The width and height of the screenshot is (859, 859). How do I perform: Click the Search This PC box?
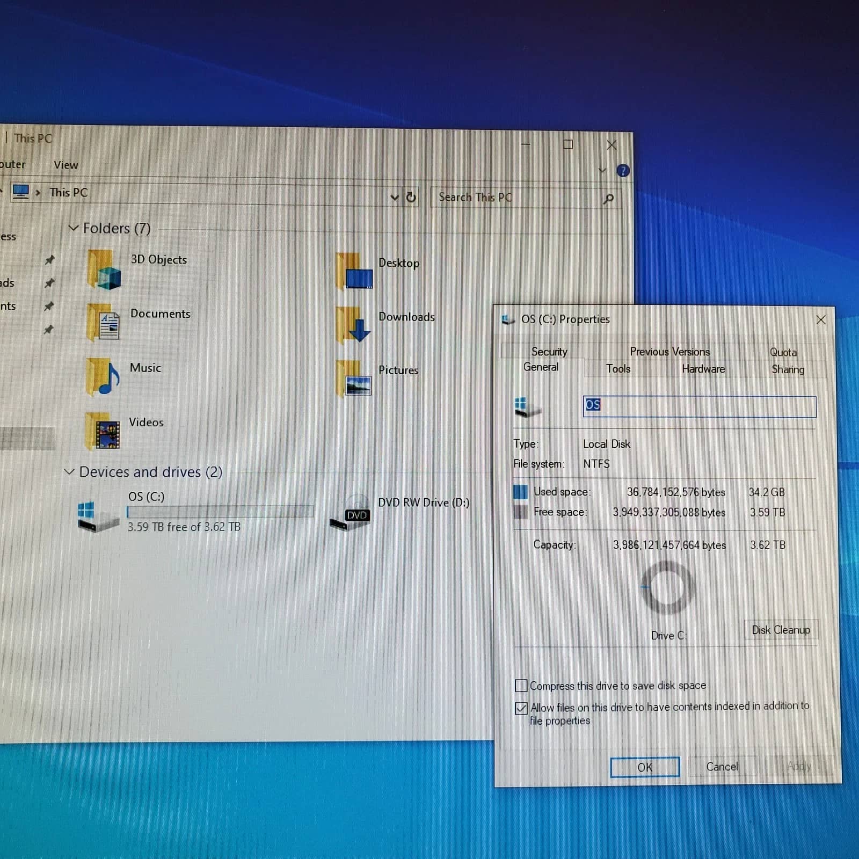[x=526, y=198]
